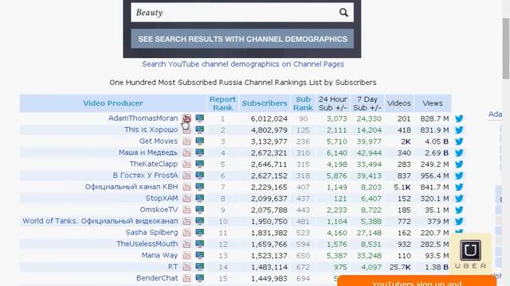This screenshot has height=286, width=510.
Task: Open Twitter icon for World of Tanks
Action: [459, 222]
